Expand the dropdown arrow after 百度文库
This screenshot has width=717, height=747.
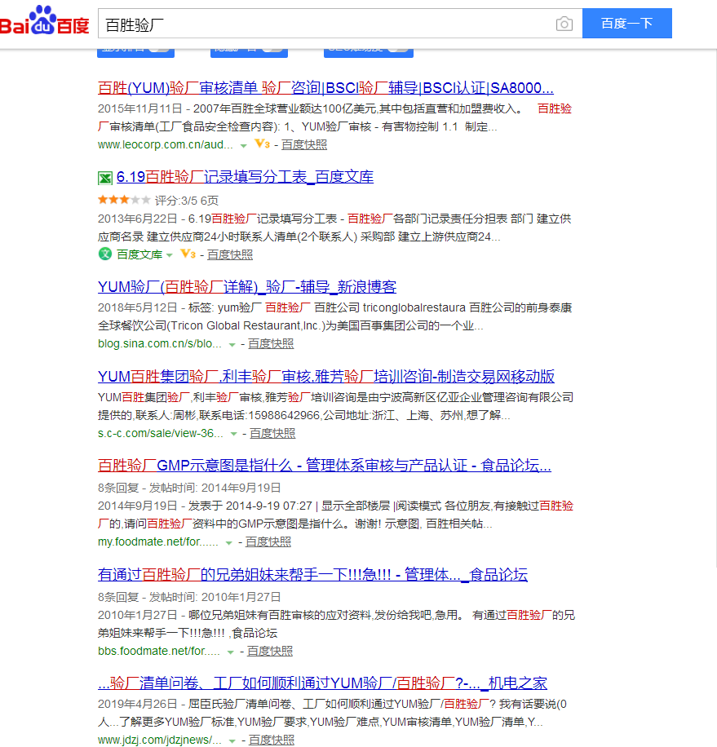[x=169, y=255]
